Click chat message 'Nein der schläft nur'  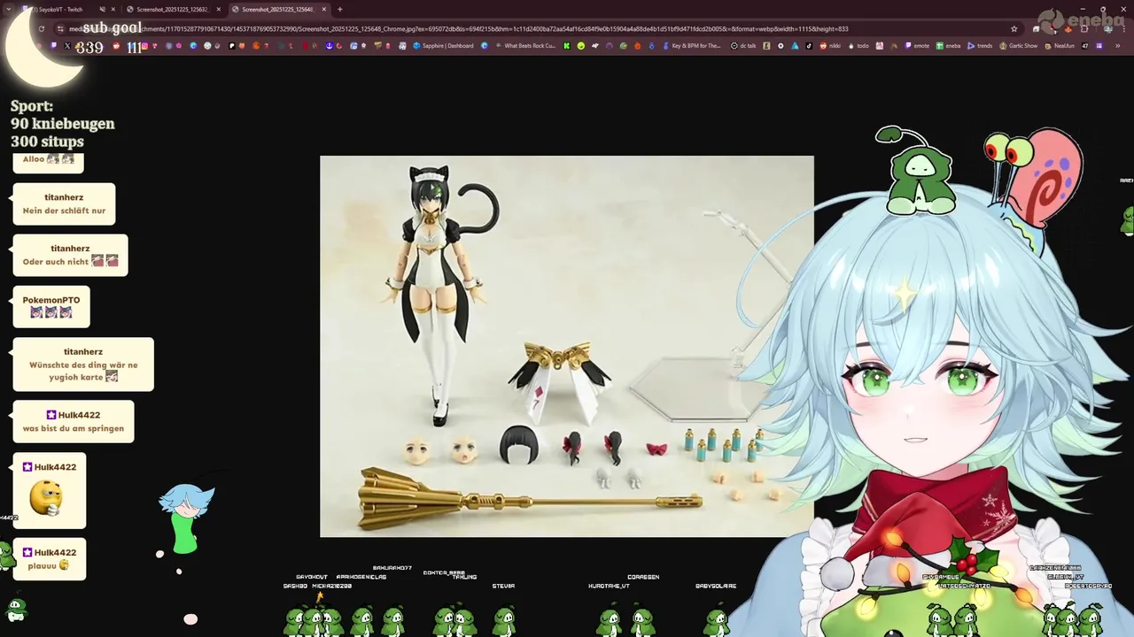coord(64,204)
